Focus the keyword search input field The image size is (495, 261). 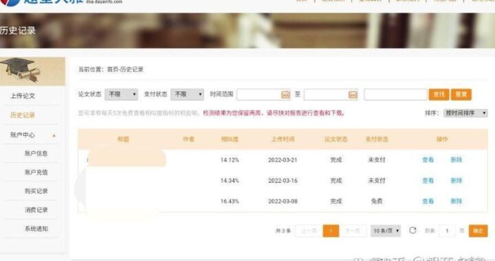click(x=395, y=95)
